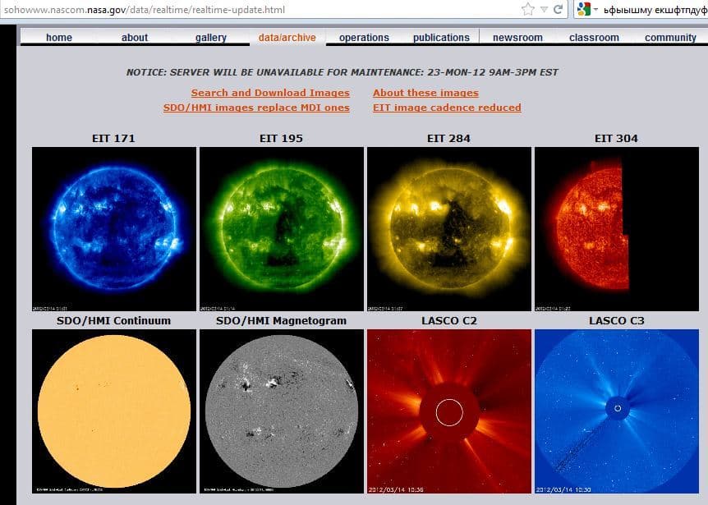Image resolution: width=708 pixels, height=505 pixels.
Task: Open the home navigation tab
Action: point(58,38)
